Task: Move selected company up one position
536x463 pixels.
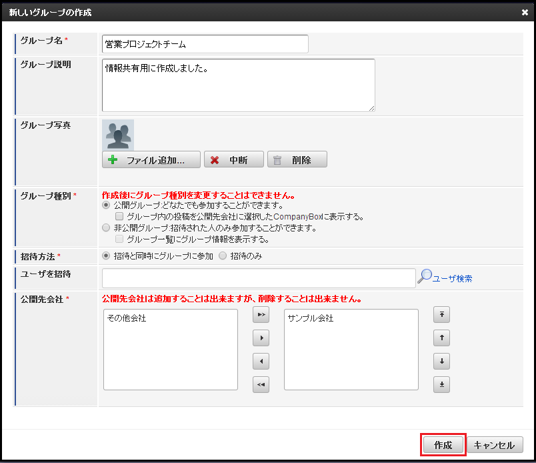Action: pyautogui.click(x=441, y=338)
